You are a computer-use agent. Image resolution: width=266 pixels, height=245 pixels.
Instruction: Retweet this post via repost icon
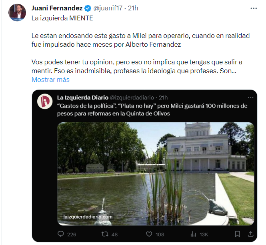(x=104, y=234)
